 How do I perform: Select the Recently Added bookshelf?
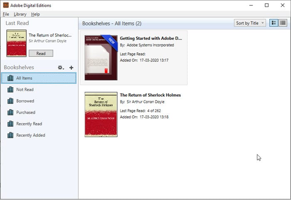39,135
